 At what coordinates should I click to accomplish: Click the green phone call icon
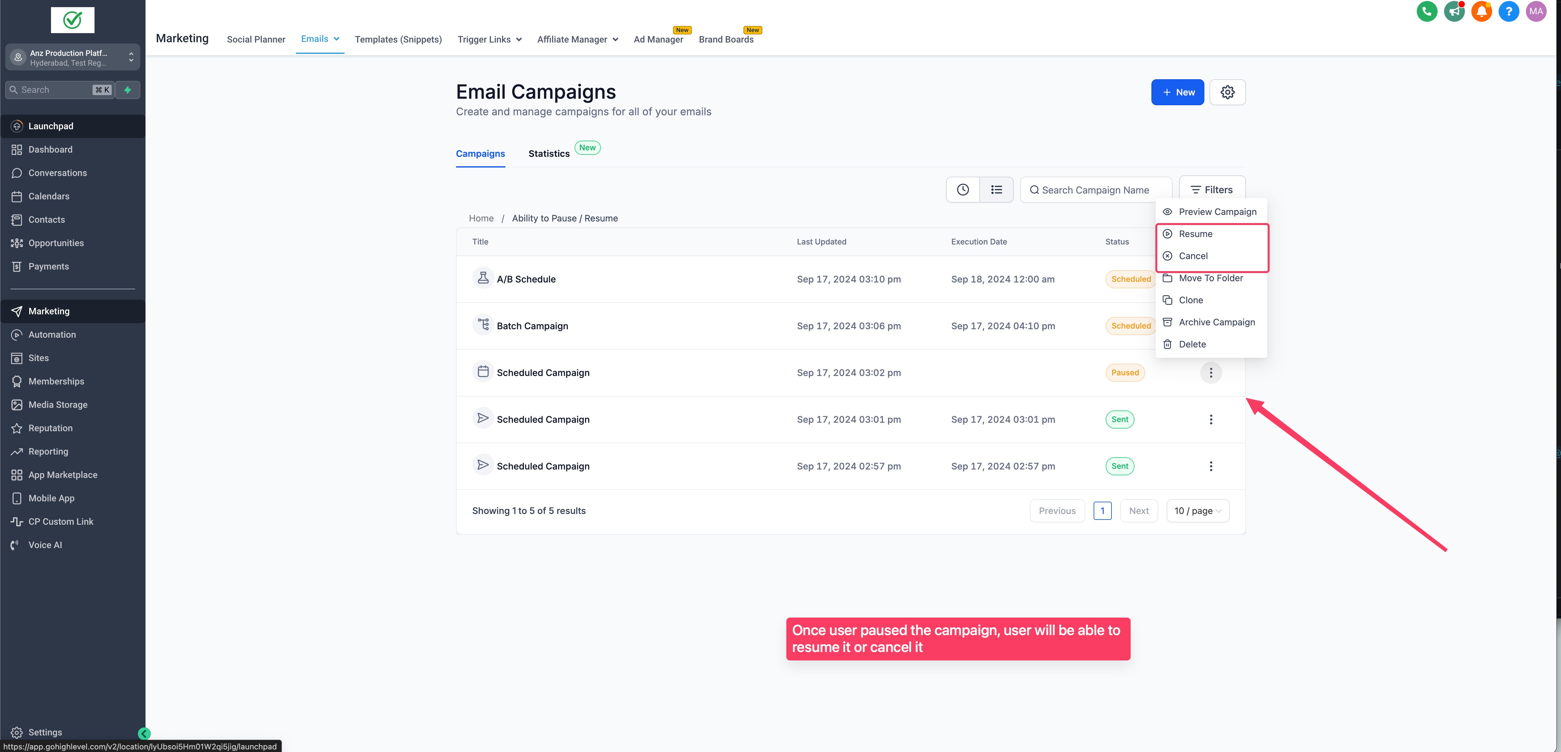(1427, 11)
